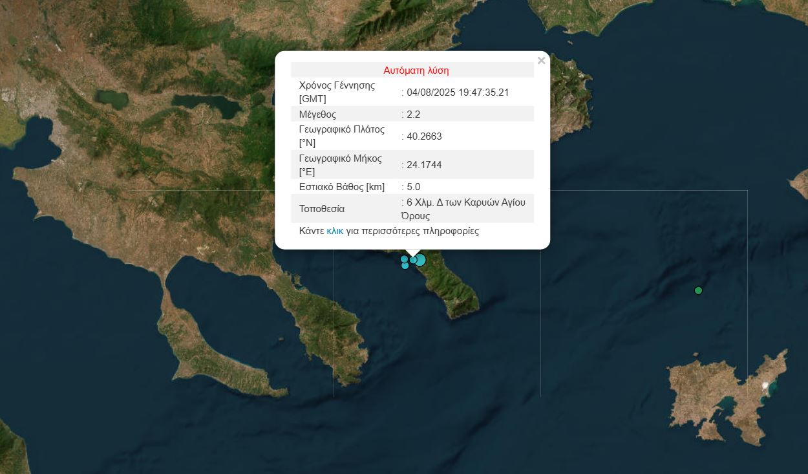
Task: Click the longitude value 24.1744
Action: (424, 165)
